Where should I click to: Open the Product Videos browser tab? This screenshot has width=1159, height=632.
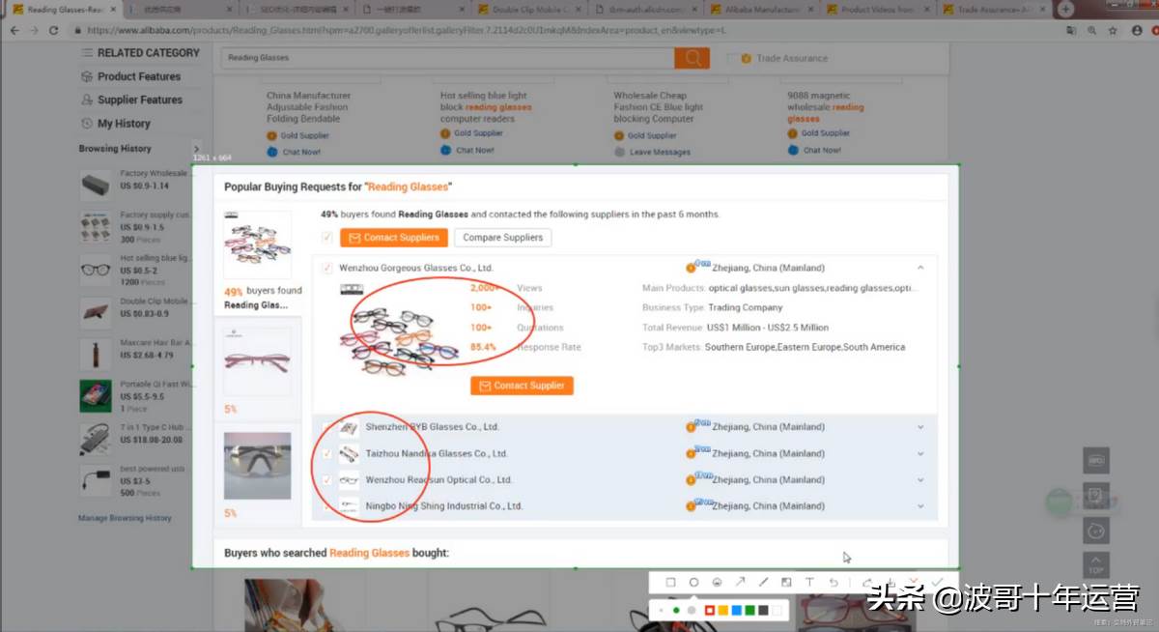879,10
